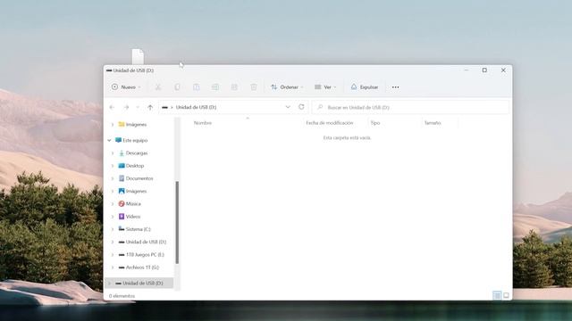
Task: Expand the Descargas chevron
Action: 113,153
